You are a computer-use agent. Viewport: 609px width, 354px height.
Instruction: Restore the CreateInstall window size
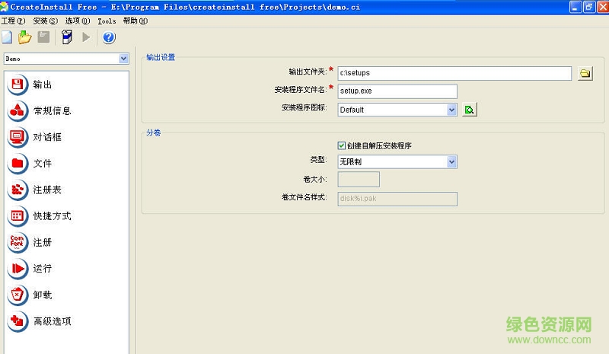pyautogui.click(x=589, y=7)
